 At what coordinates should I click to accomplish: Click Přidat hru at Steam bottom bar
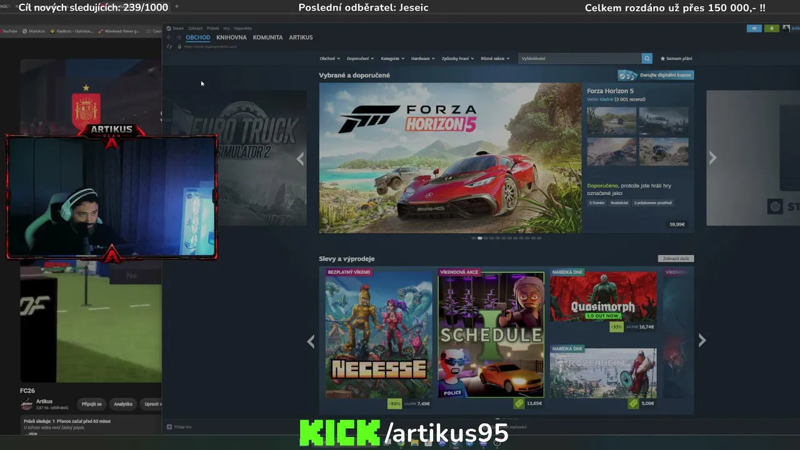tap(182, 427)
